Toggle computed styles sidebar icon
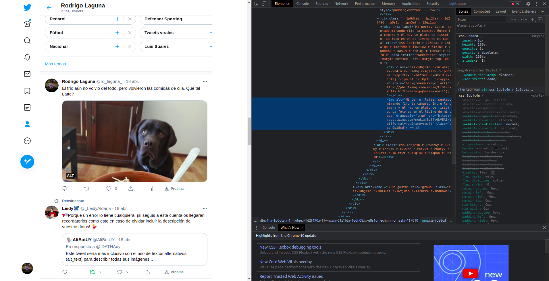The image size is (549, 281). click(540, 19)
